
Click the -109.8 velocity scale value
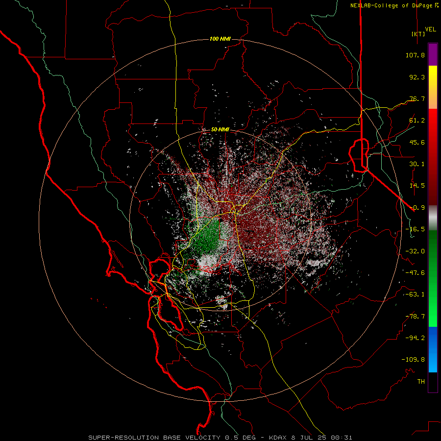pos(413,360)
